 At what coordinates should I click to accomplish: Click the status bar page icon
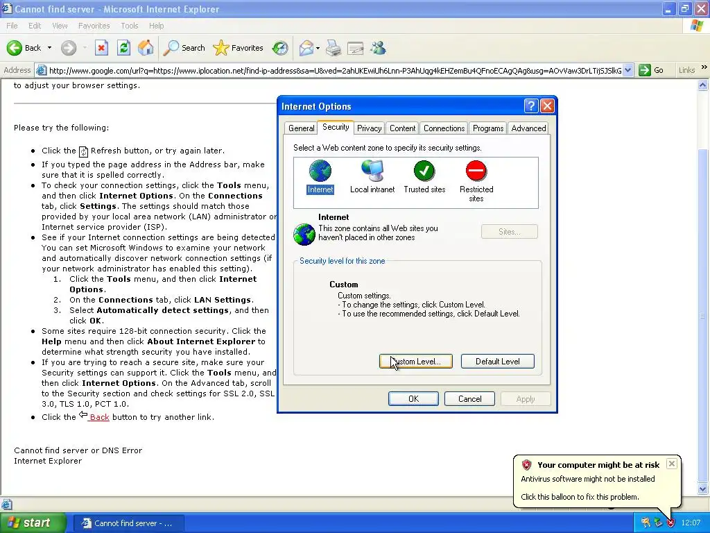click(x=6, y=504)
